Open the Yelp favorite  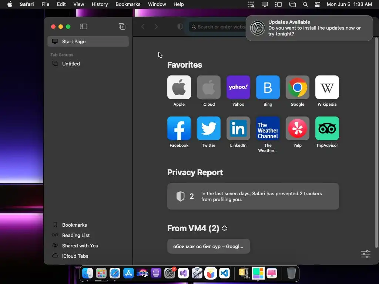297,128
